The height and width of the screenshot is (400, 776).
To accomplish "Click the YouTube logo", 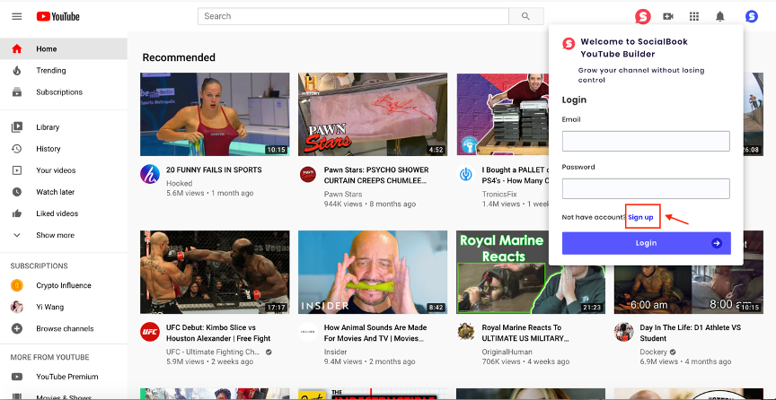I will [x=57, y=16].
